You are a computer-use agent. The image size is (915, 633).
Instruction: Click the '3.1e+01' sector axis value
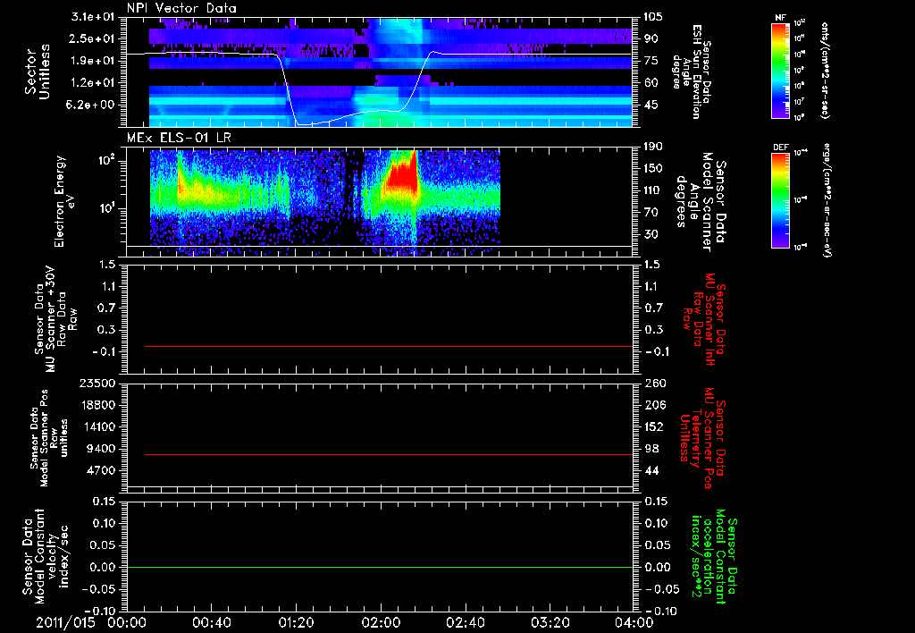coord(93,17)
